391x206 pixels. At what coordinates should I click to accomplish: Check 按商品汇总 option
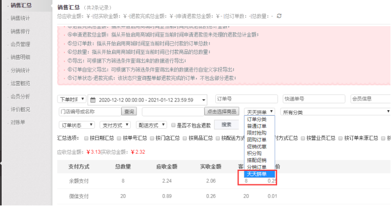[x=185, y=138]
